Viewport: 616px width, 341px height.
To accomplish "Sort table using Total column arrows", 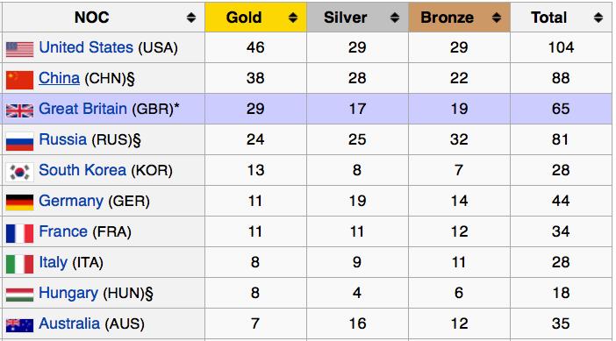I will click(x=598, y=18).
